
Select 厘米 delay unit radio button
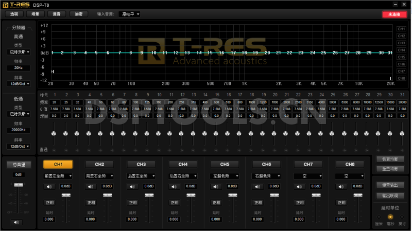tap(379, 217)
